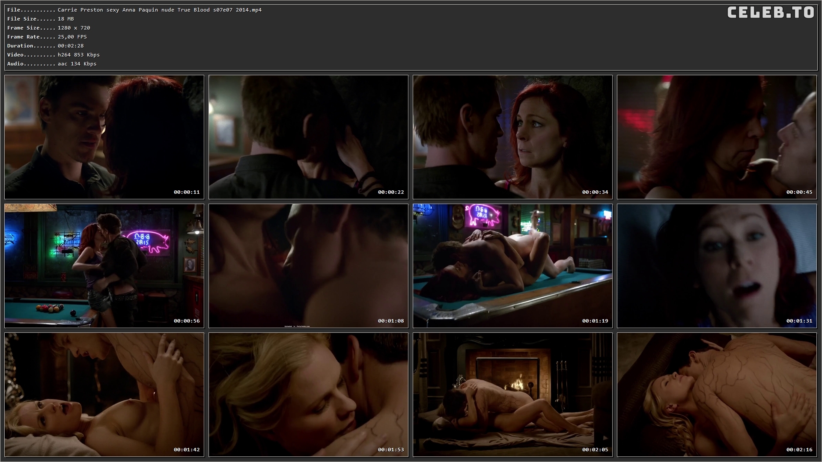
Task: Click the 'Duration....... 00:02:28' line
Action: [x=45, y=46]
